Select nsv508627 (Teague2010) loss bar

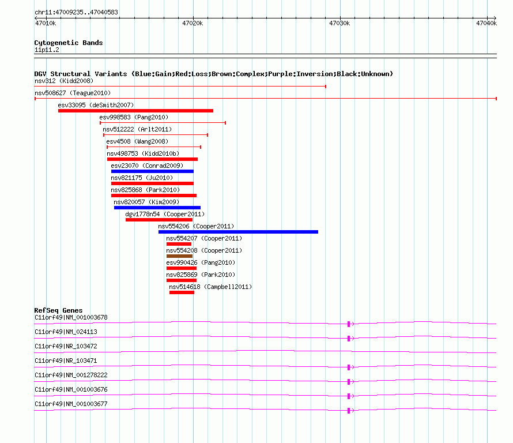click(x=266, y=99)
